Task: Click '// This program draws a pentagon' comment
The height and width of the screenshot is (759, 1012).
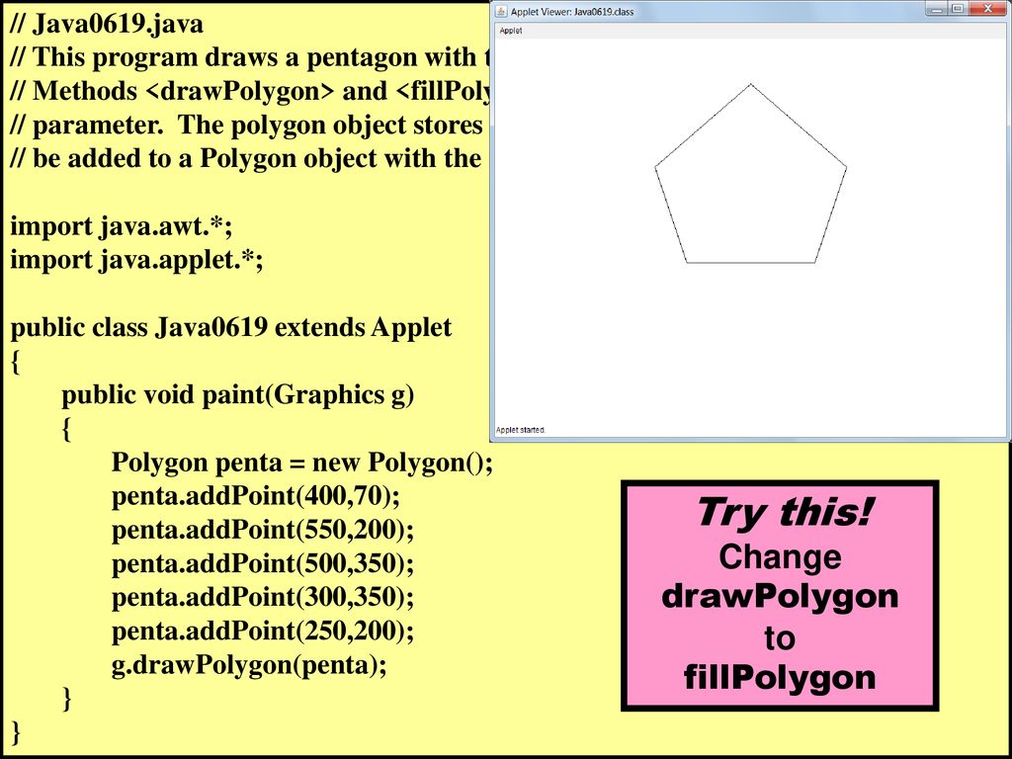Action: pyautogui.click(x=250, y=57)
